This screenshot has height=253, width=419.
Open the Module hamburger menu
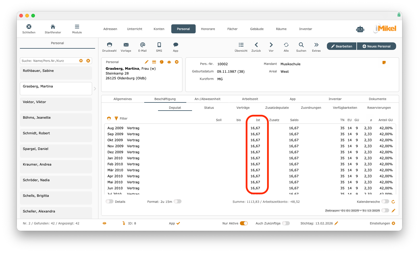tap(77, 27)
